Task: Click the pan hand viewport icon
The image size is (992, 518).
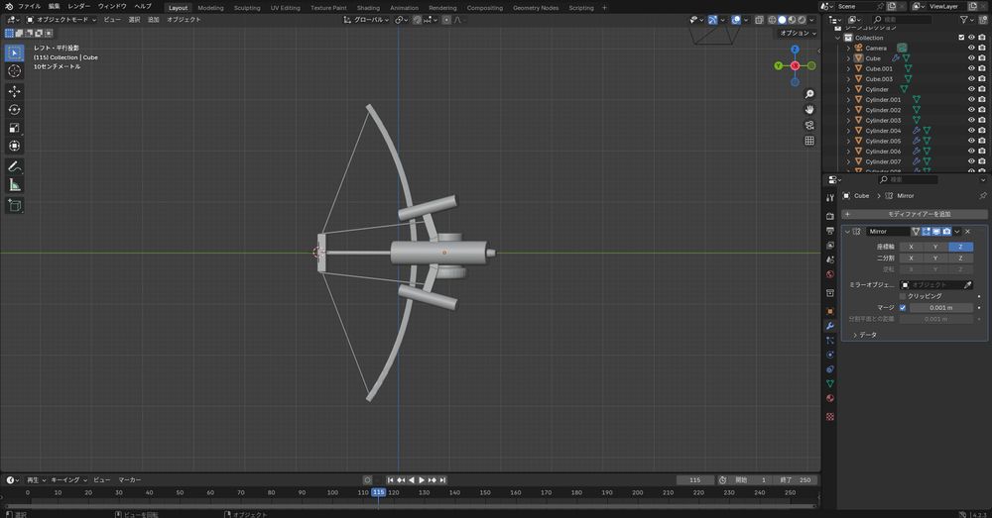Action: pos(809,109)
